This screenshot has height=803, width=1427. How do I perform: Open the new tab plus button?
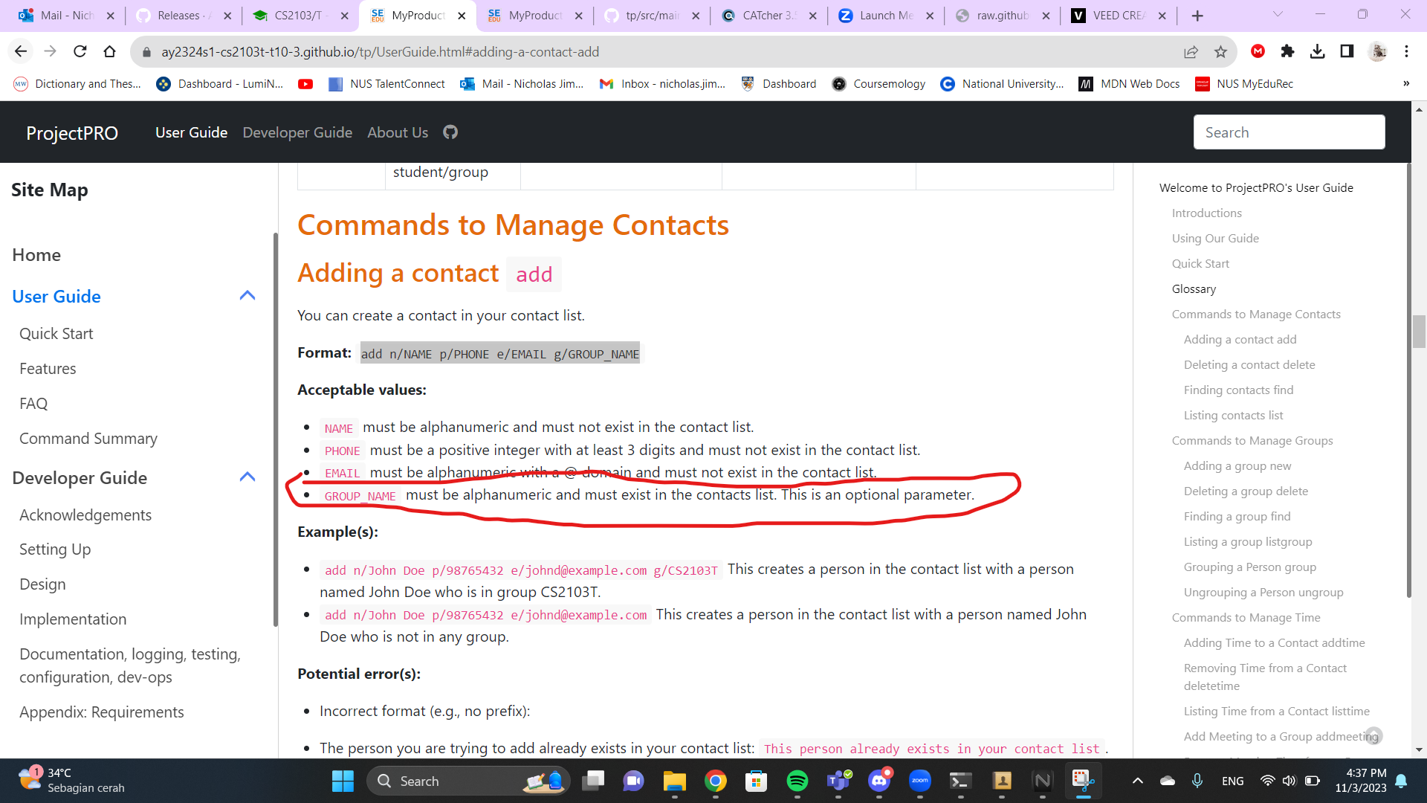[x=1197, y=16]
